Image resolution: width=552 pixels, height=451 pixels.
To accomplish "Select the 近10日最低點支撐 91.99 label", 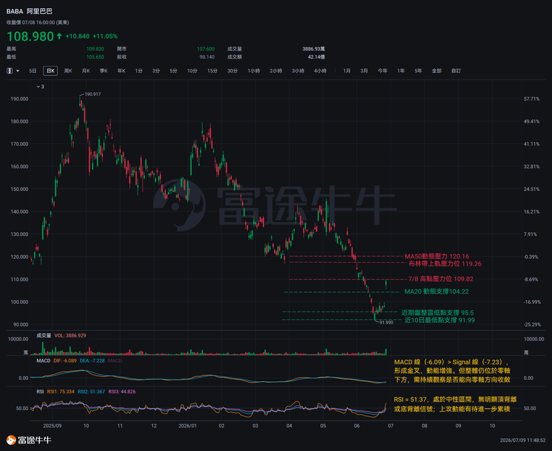I will coord(440,320).
